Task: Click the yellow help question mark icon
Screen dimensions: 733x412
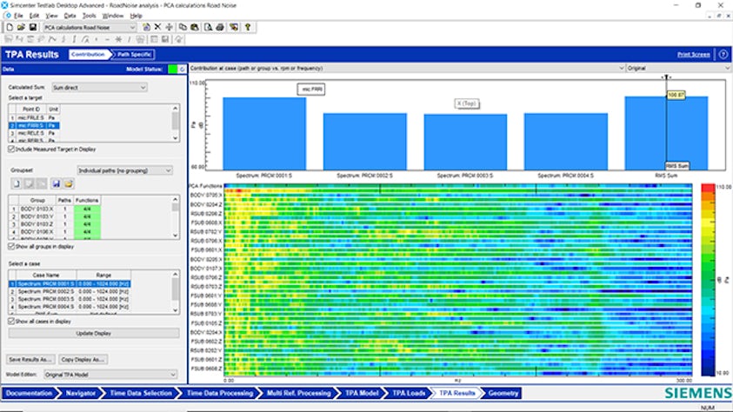Action: (248, 27)
